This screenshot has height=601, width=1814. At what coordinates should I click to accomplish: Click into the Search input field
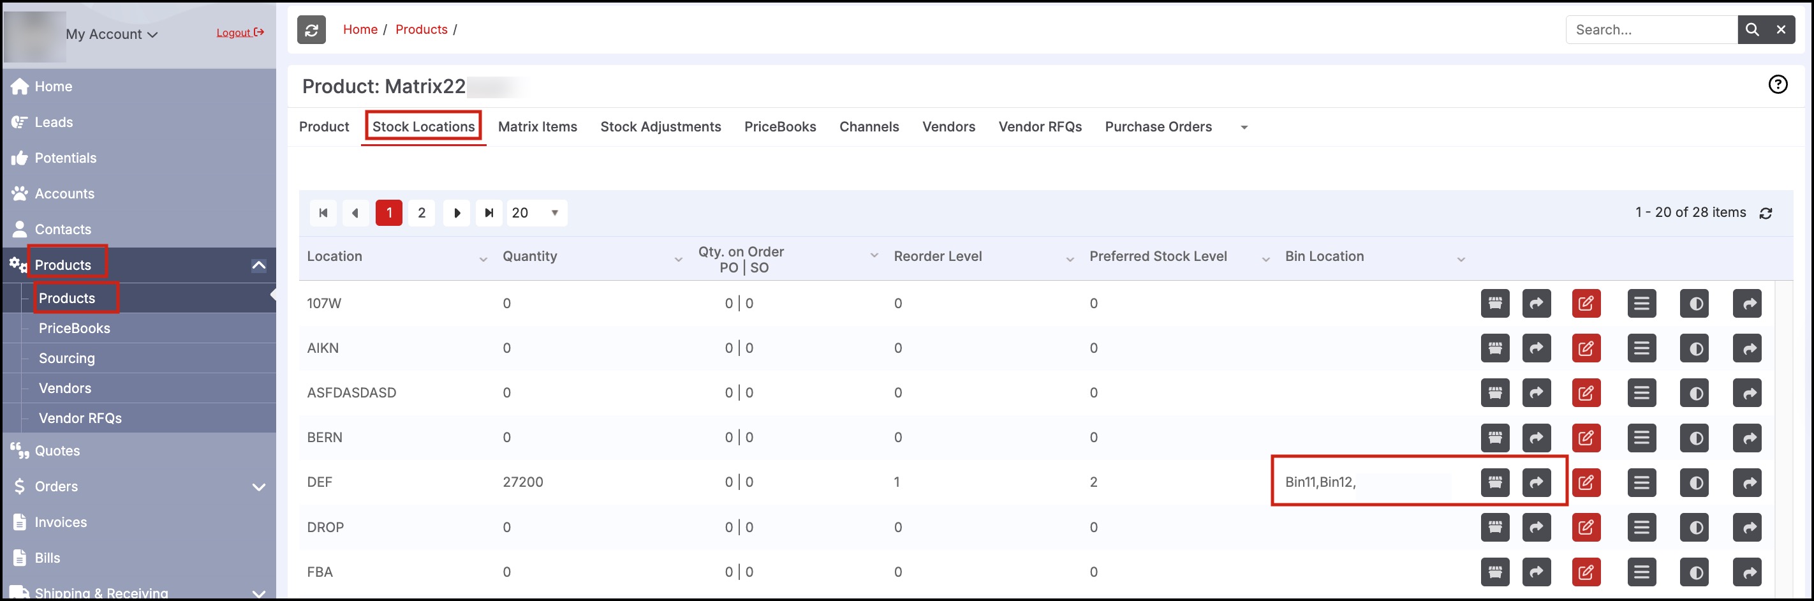coord(1652,29)
